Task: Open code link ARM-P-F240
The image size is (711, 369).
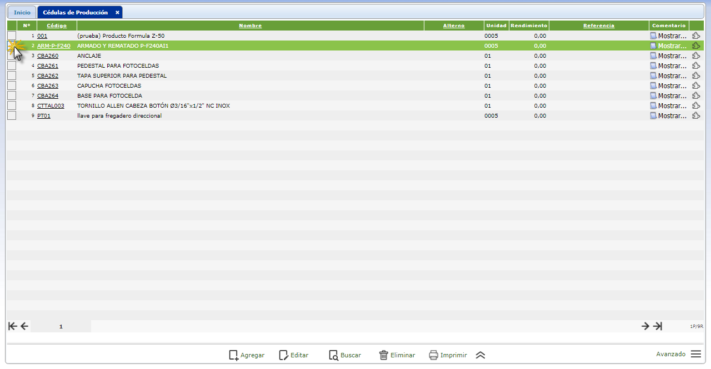Action: [54, 46]
